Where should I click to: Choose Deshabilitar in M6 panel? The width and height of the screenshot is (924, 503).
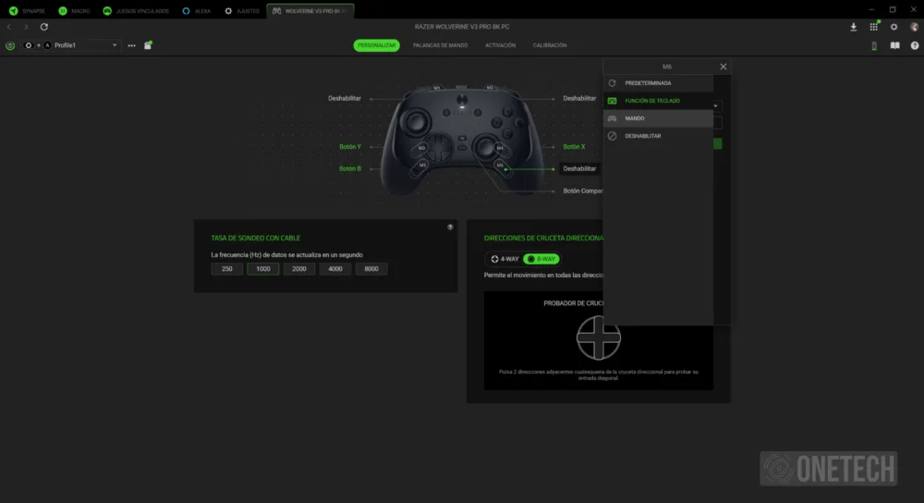point(658,136)
